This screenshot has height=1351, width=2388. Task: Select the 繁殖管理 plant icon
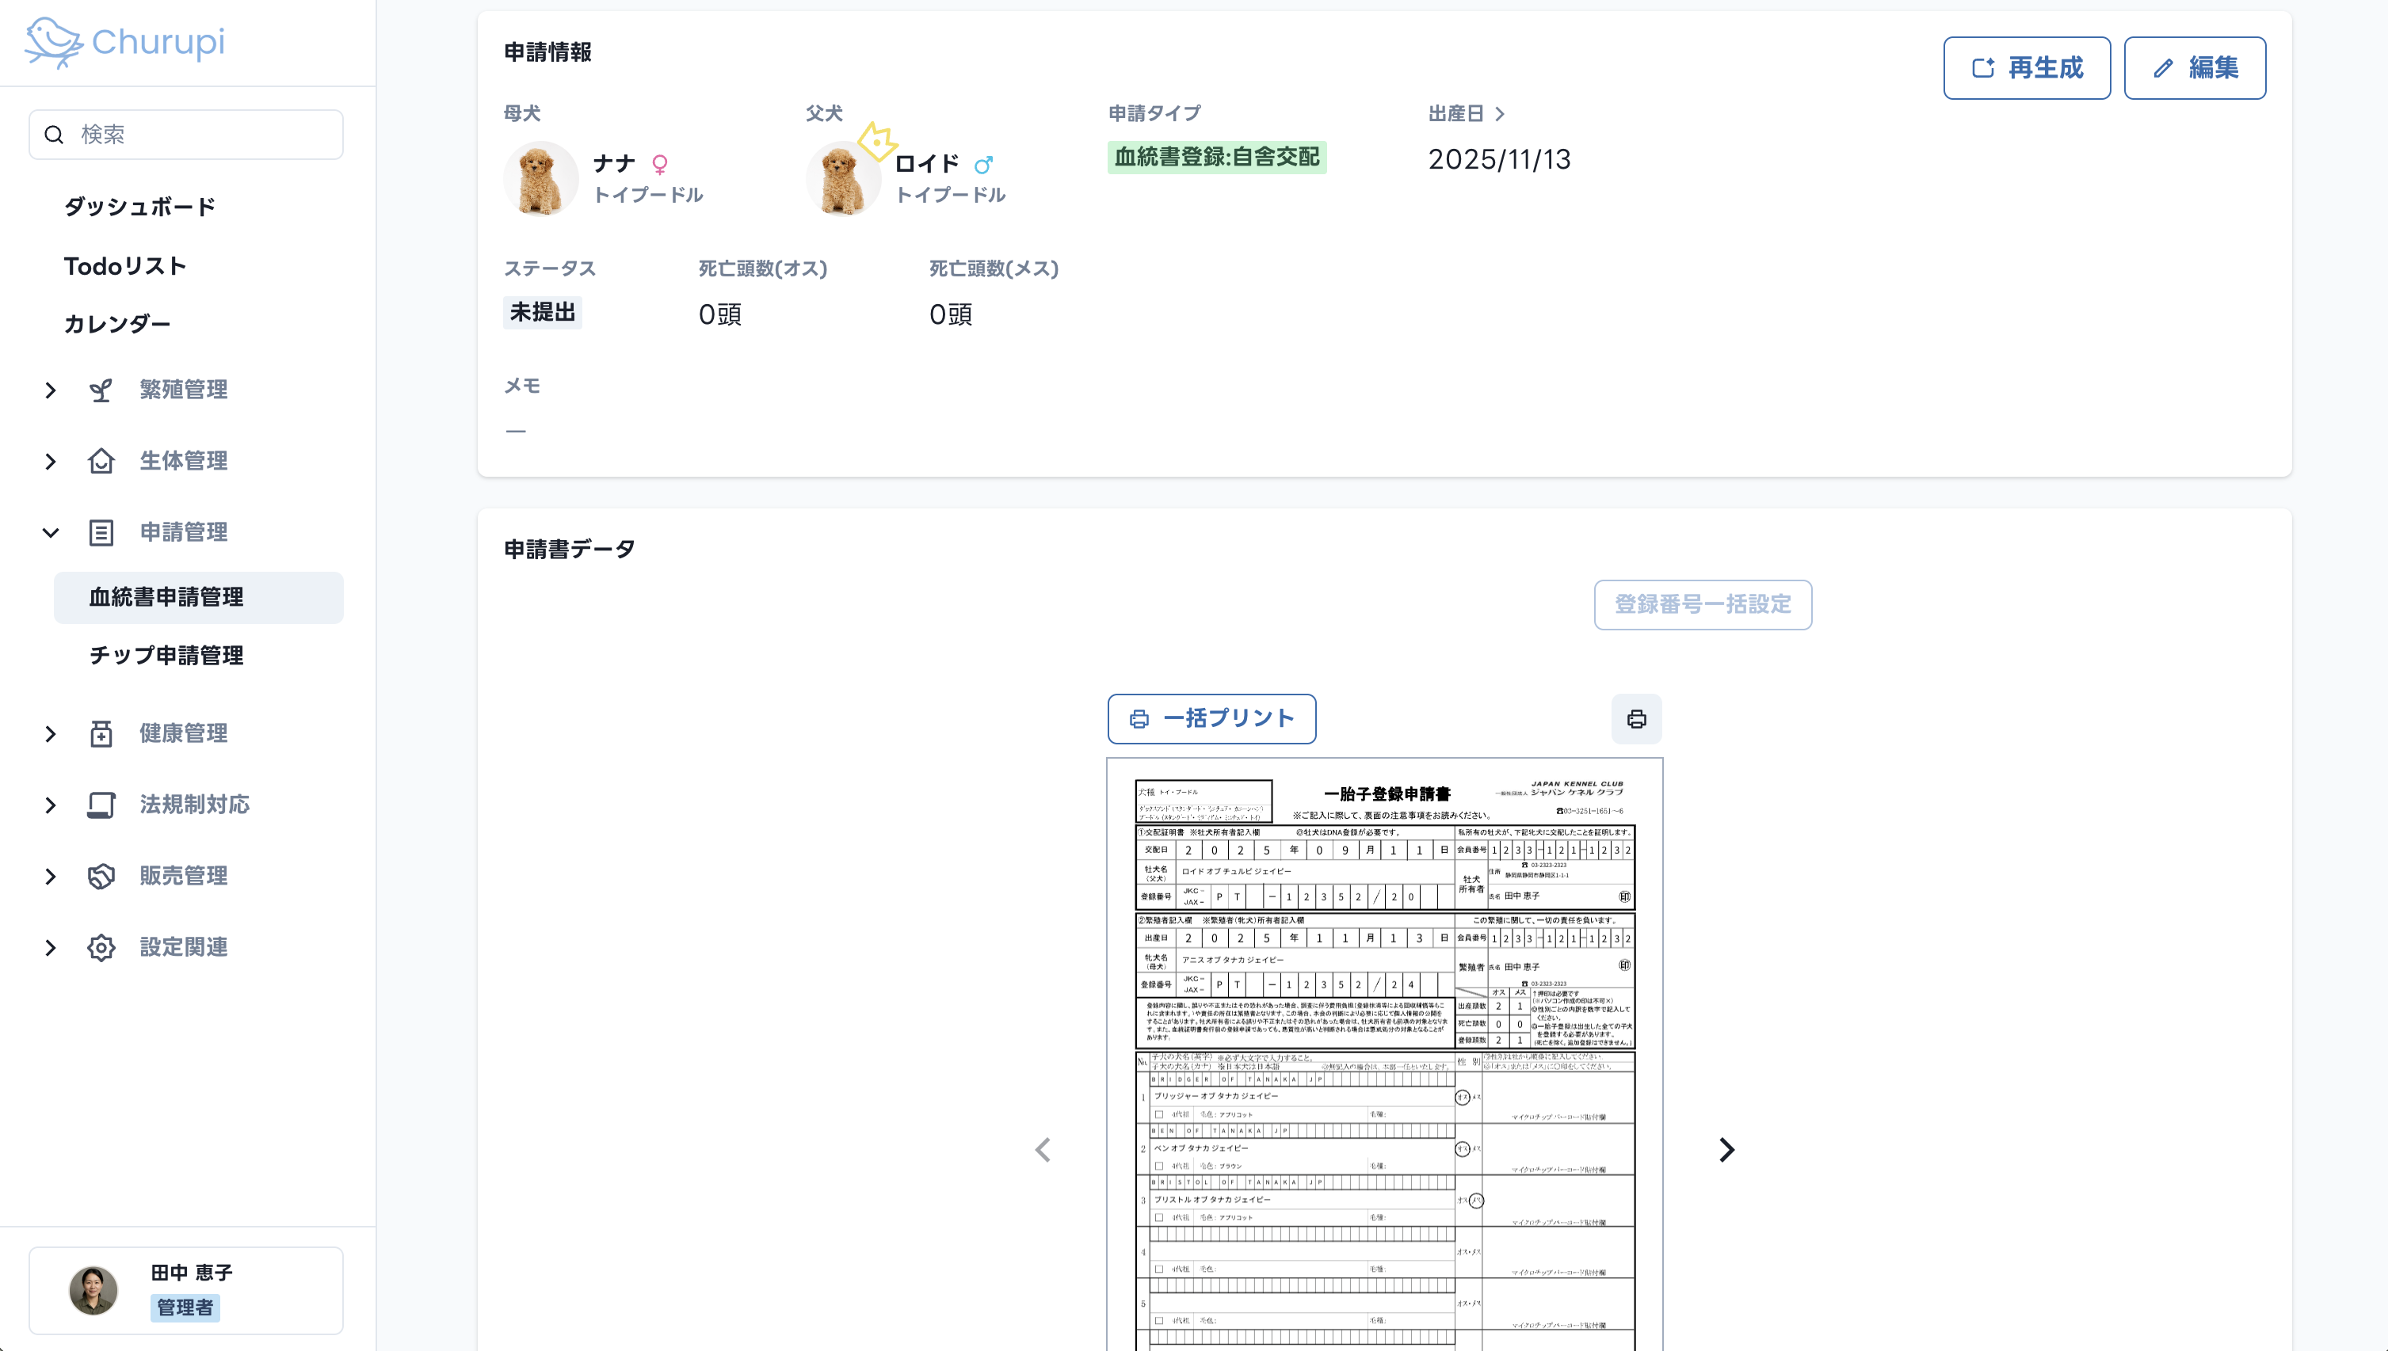point(101,390)
